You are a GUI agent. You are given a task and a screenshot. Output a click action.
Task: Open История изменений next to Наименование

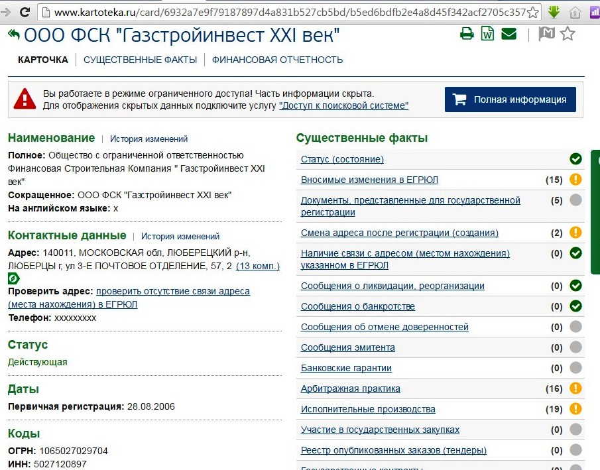149,139
